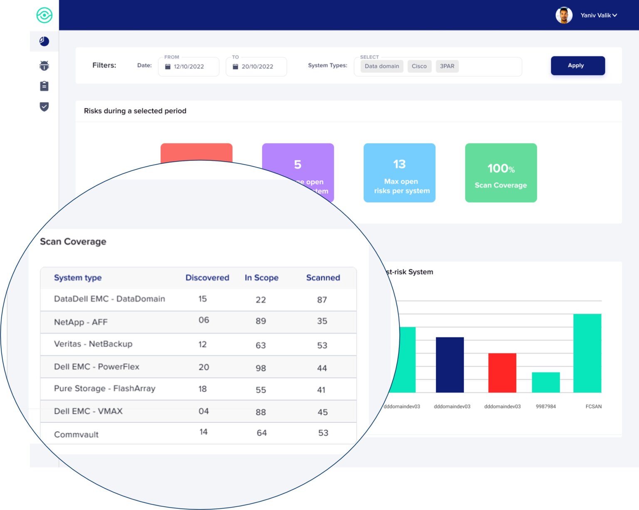Select the Cisco system type tag
The image size is (639, 510).
point(419,66)
